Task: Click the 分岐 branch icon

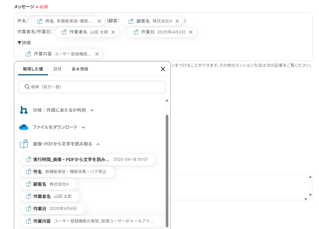Action: 24,110
